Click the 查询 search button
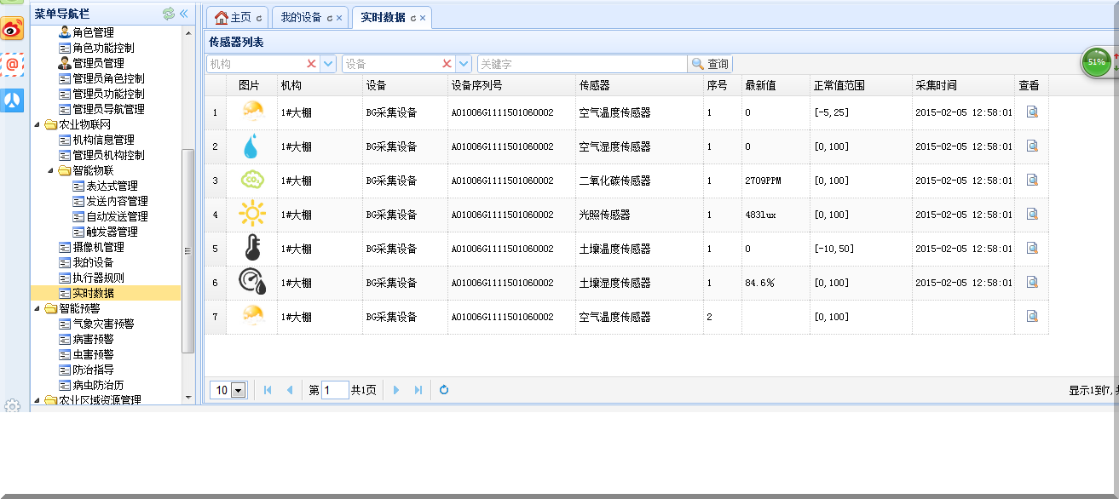 pos(710,64)
